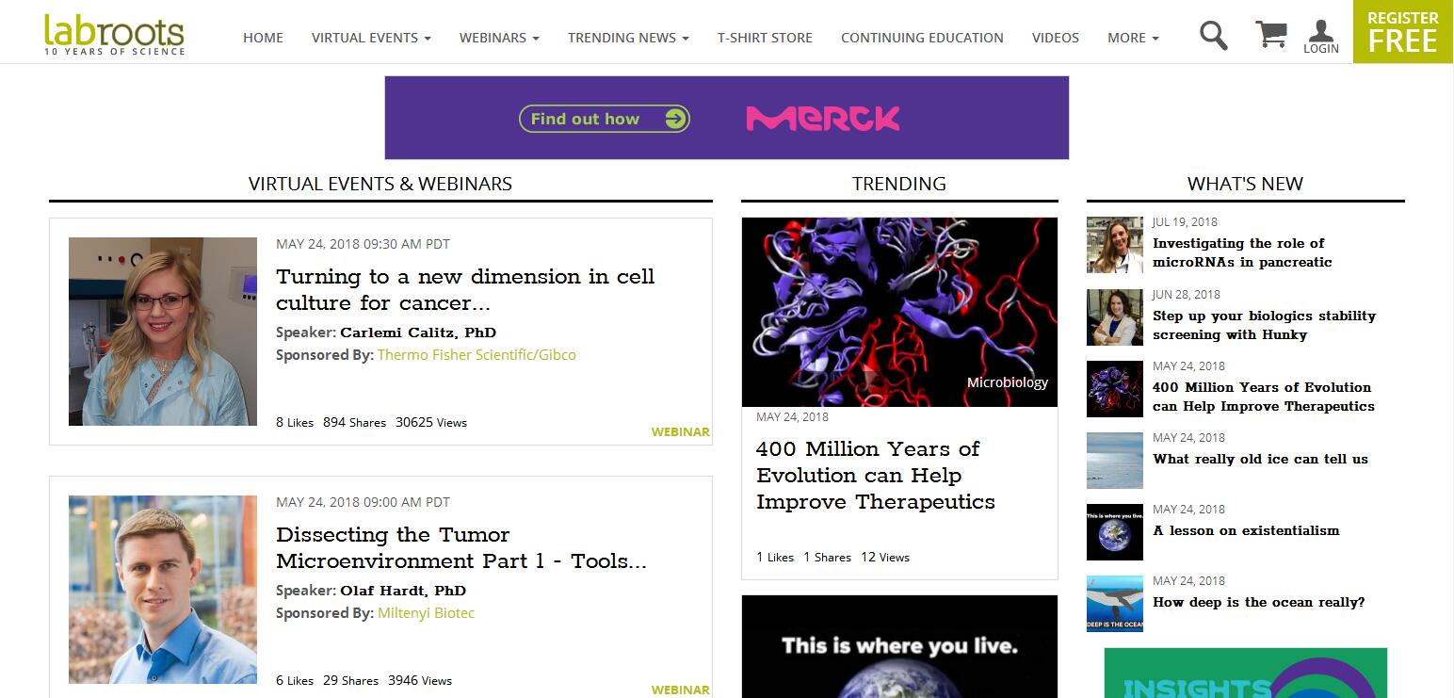Click the Login user icon

pos(1320,37)
